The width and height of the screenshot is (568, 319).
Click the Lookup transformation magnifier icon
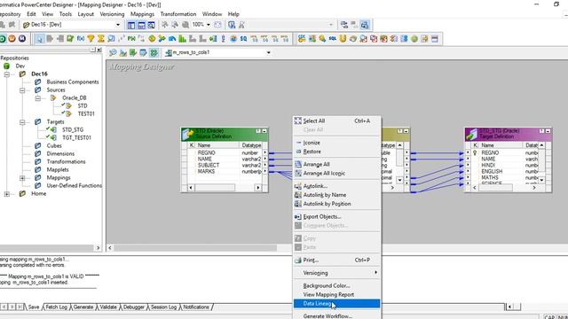click(x=111, y=38)
